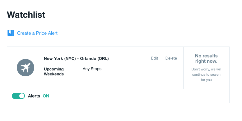Viewport: 242px width, 121px height.
Task: Click the Upcoming Weekends label
Action: pos(54,71)
